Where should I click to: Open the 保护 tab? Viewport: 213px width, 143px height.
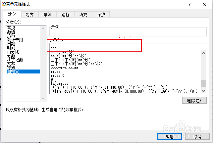[101, 15]
